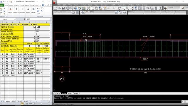
Task: Click the New drawing icon in AutoCAD
Action: point(56,8)
